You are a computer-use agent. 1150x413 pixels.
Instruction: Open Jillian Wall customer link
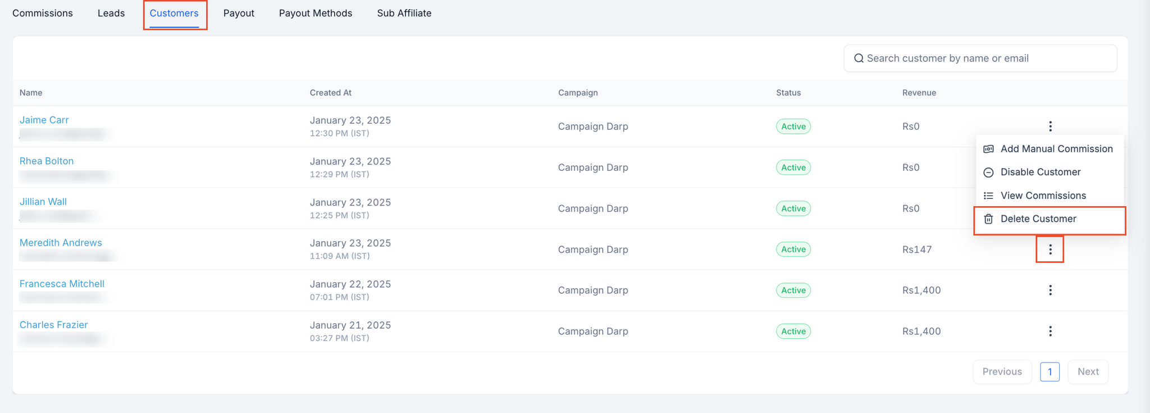click(43, 202)
